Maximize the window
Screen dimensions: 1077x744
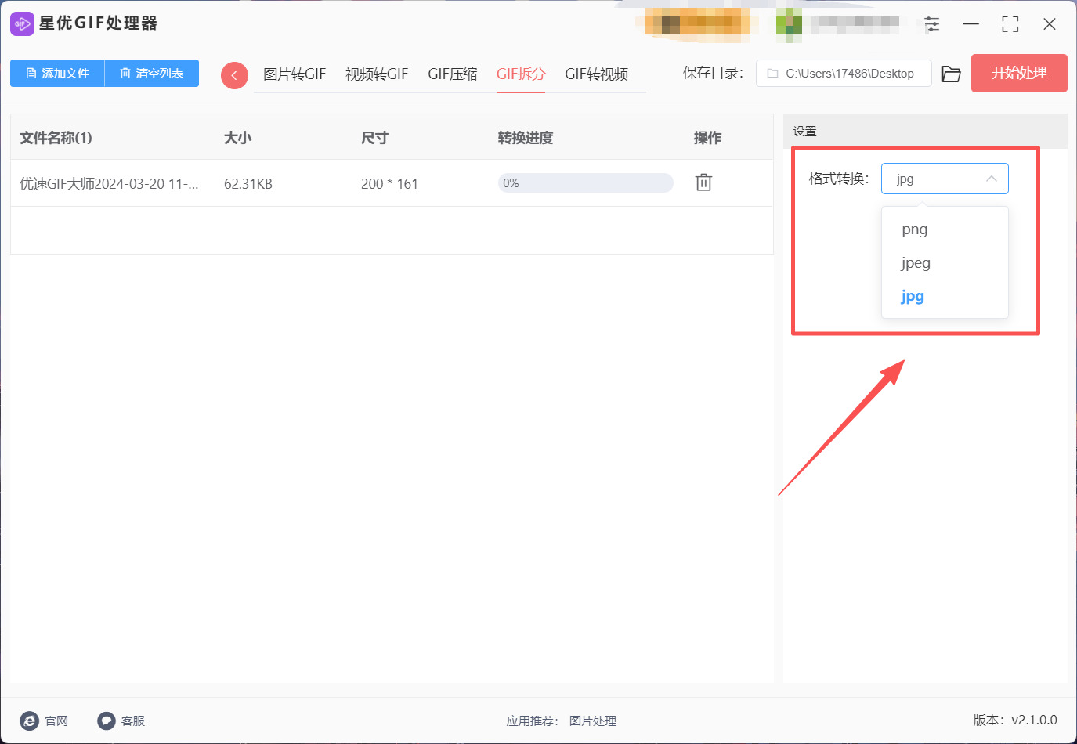(1010, 24)
